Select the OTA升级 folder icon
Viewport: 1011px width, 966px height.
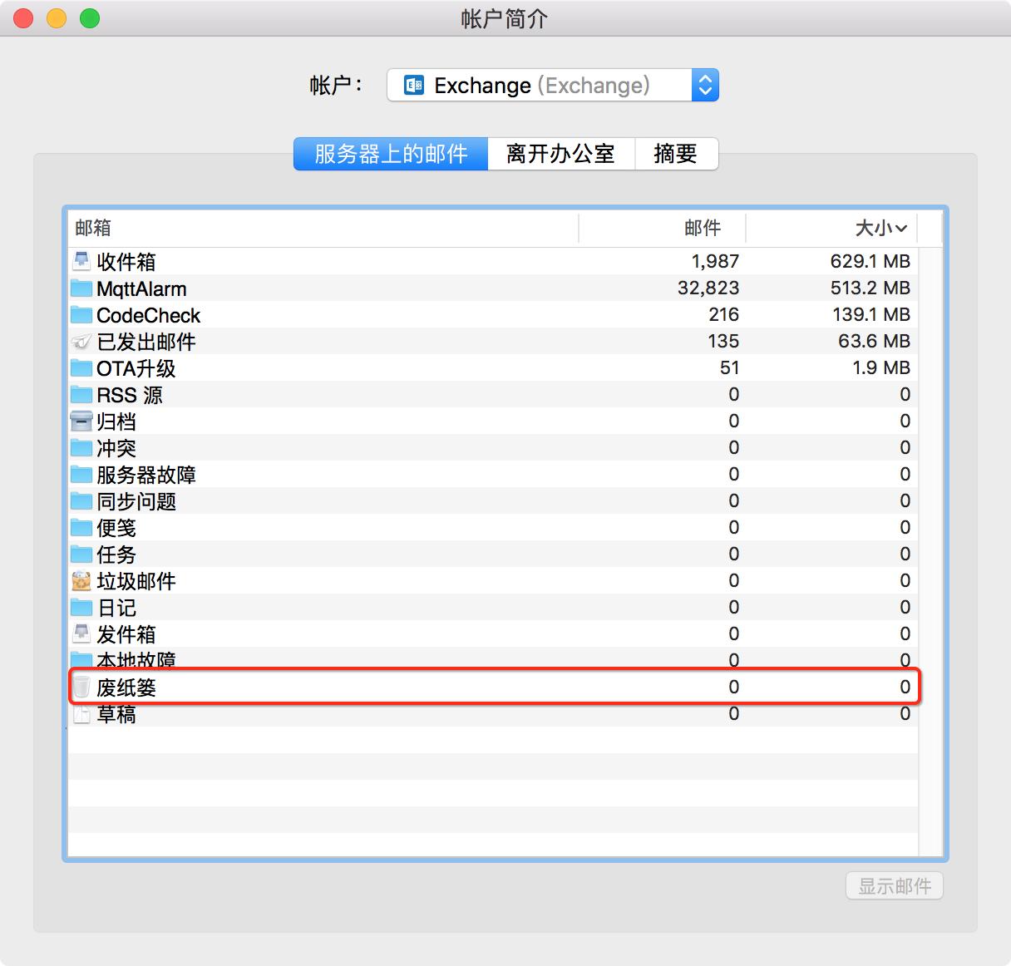pyautogui.click(x=81, y=367)
